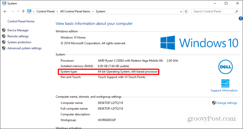Open Control Panel Home

tap(21, 21)
